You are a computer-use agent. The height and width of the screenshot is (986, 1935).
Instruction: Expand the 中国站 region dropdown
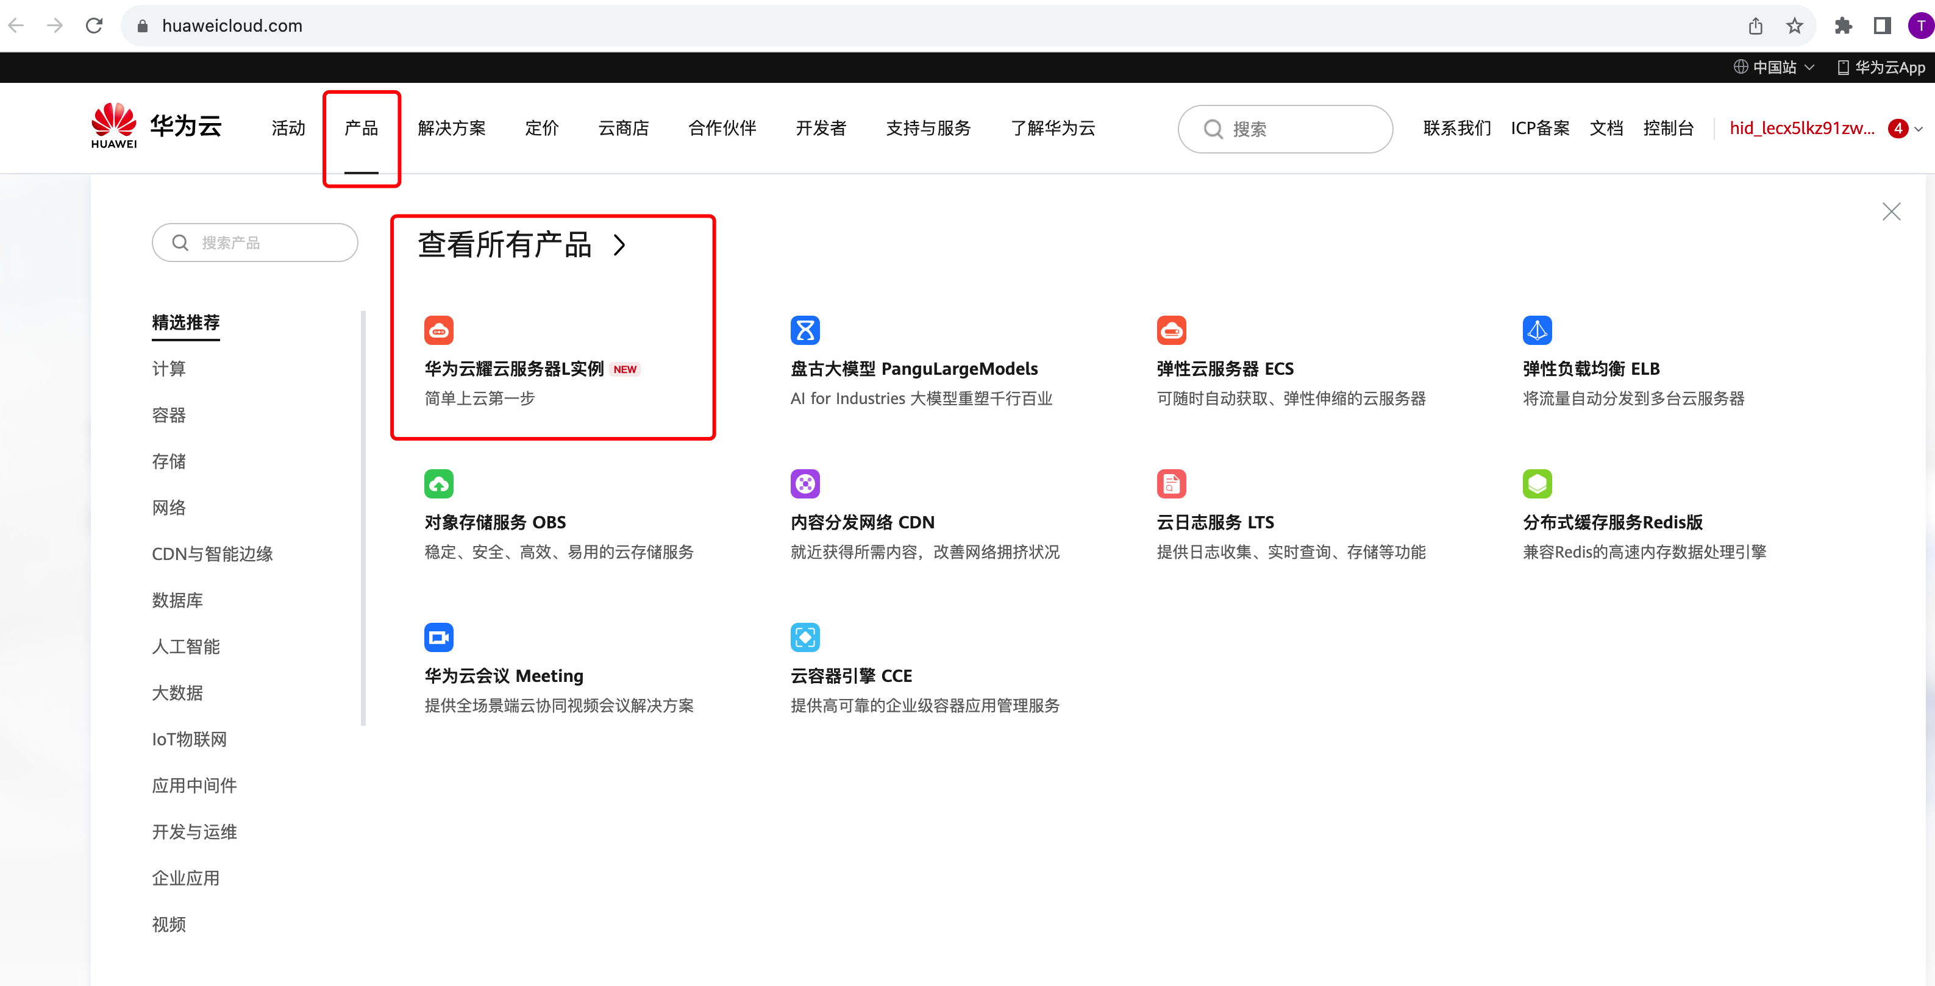[x=1773, y=67]
